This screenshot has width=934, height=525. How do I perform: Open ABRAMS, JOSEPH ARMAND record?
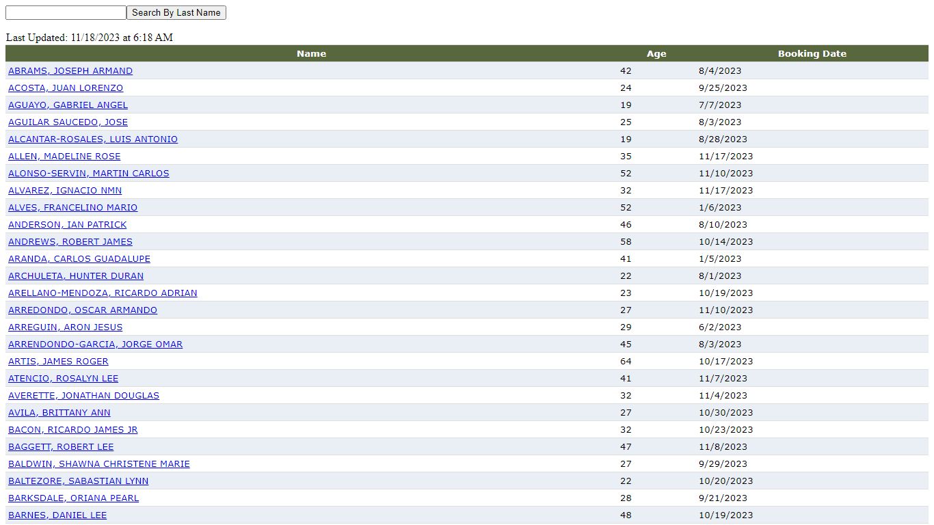coord(70,71)
